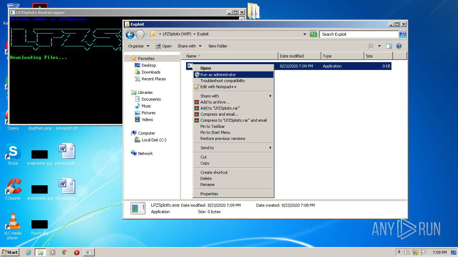
Task: Open recent pages dropdown beside Forward button
Action: 147,35
